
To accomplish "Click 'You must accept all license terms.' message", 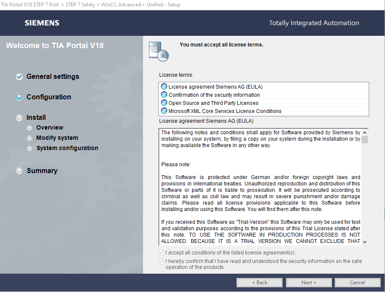I will pyautogui.click(x=222, y=45).
